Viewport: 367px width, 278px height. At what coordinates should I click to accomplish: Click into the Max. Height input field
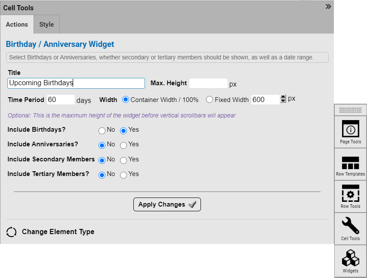click(x=208, y=83)
